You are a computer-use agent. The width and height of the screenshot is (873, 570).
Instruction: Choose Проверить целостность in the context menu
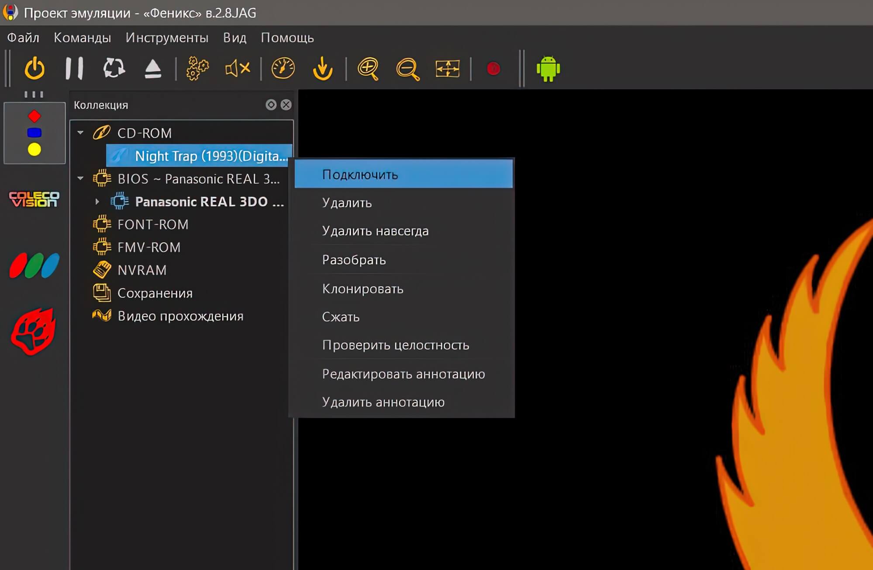[x=404, y=345]
